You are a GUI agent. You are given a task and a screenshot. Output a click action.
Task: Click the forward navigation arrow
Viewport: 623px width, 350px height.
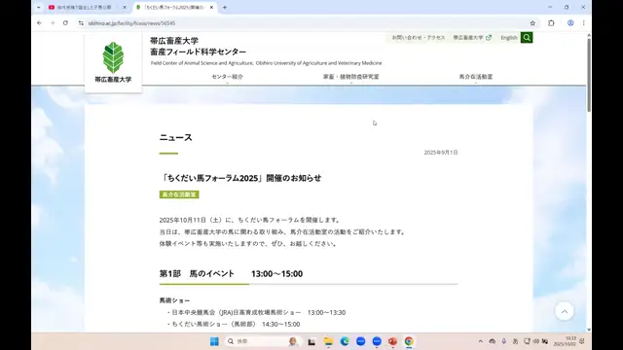pos(52,23)
